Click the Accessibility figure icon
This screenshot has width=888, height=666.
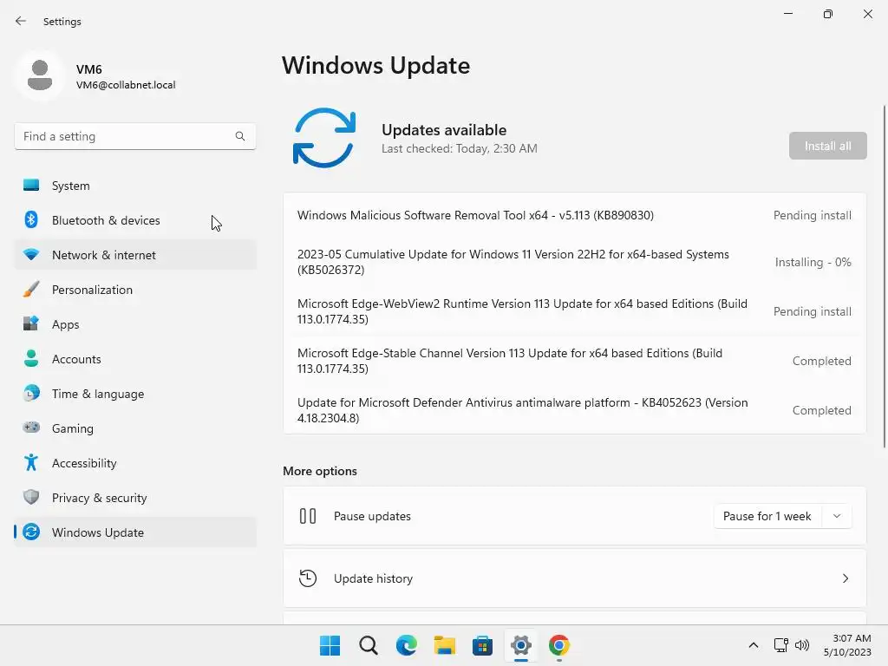31,463
